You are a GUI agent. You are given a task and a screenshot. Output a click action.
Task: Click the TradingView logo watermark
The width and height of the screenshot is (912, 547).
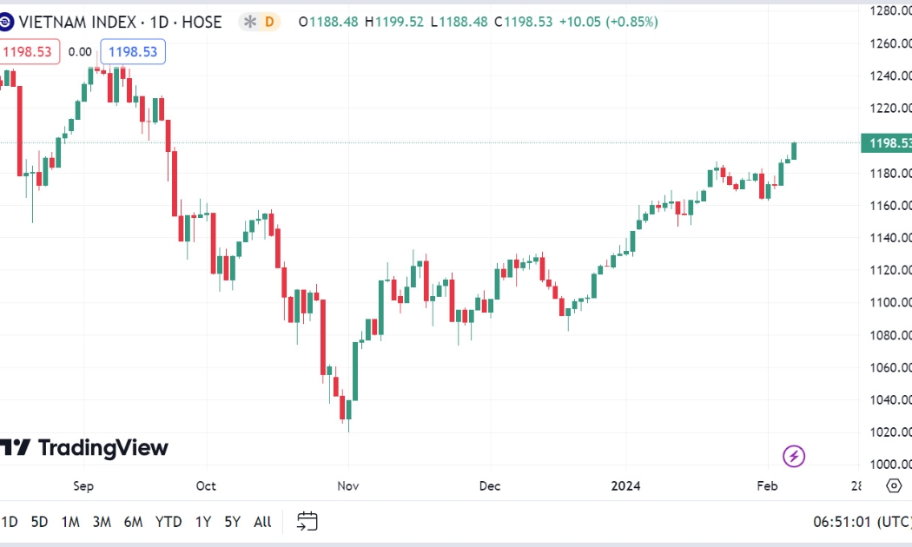pyautogui.click(x=84, y=448)
